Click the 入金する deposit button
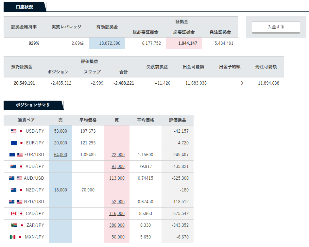The image size is (309, 247). pyautogui.click(x=276, y=27)
